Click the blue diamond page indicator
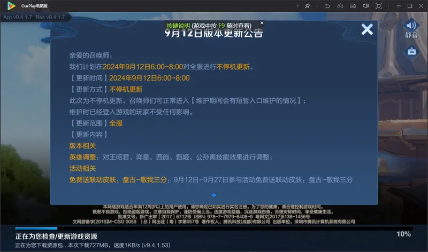This screenshot has width=428, height=252. (x=214, y=195)
